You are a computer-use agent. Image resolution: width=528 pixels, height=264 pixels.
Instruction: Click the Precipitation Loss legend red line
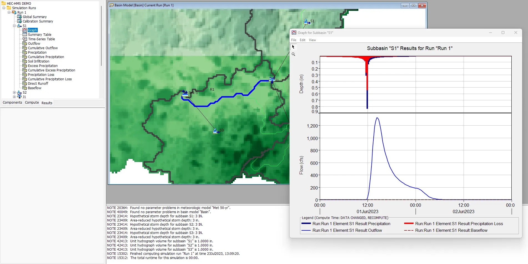(x=409, y=223)
